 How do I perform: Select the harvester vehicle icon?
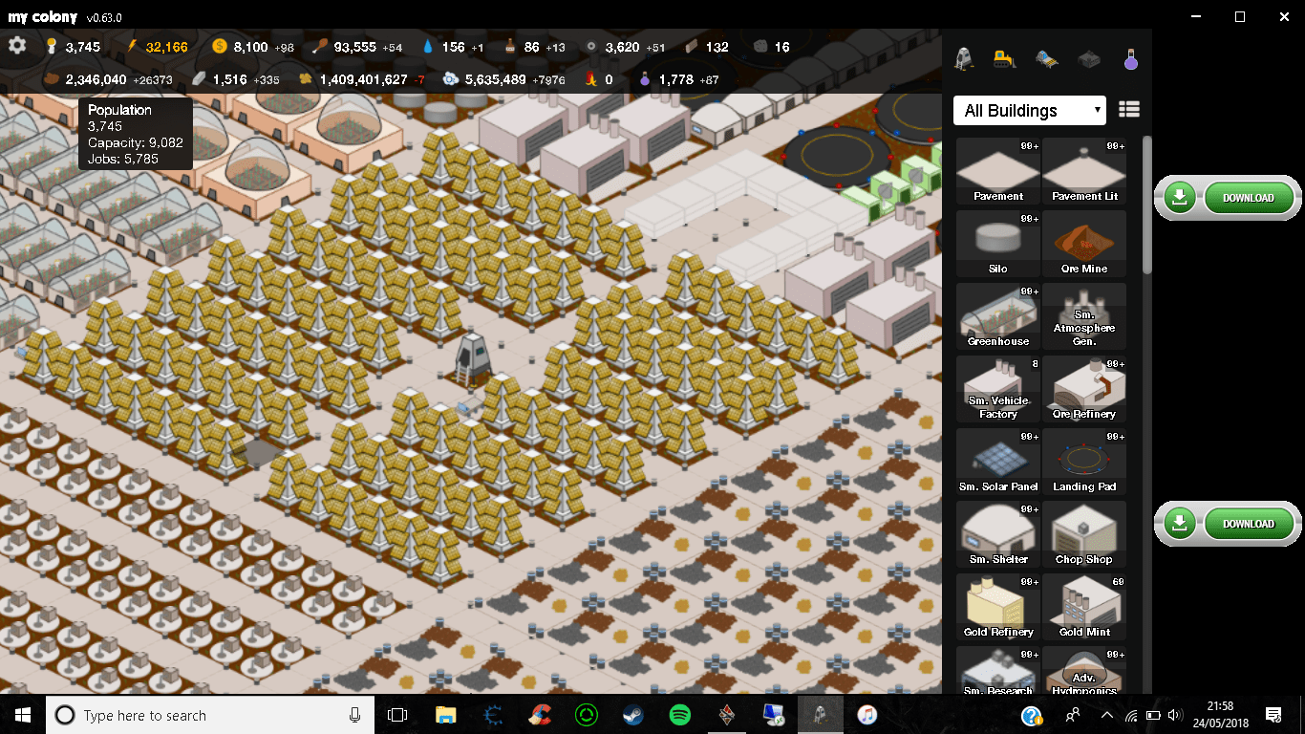pos(1045,58)
